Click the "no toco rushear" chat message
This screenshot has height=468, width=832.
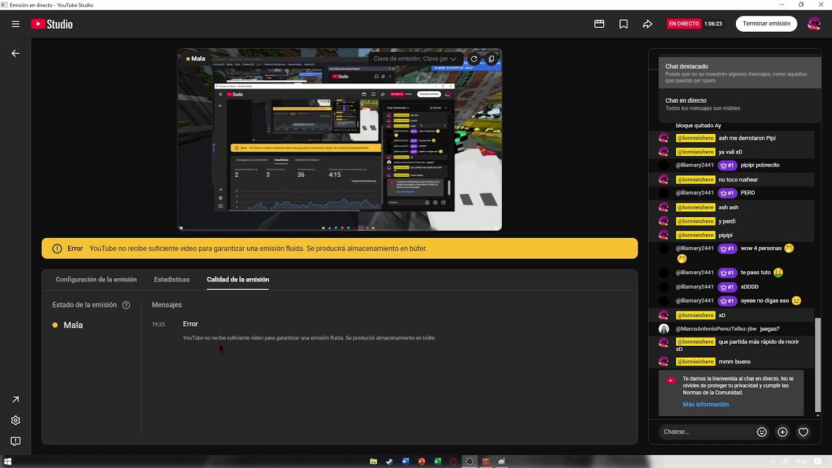pos(738,179)
